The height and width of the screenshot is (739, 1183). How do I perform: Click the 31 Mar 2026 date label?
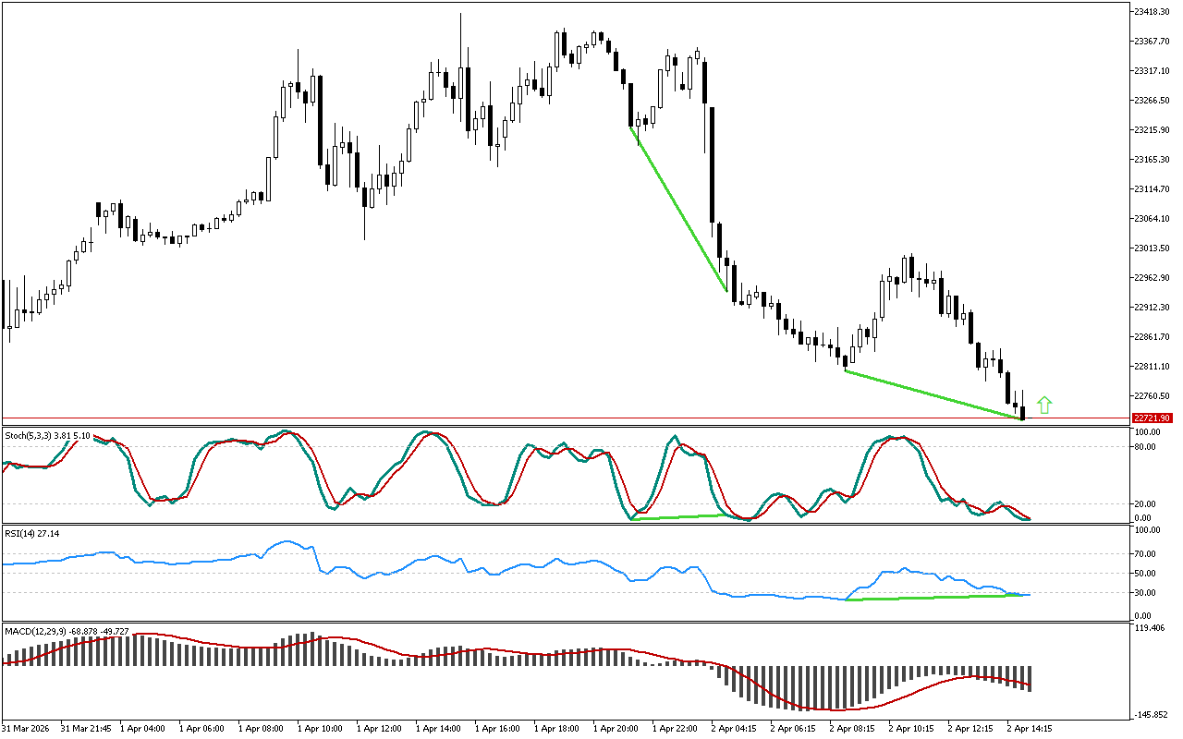(26, 728)
